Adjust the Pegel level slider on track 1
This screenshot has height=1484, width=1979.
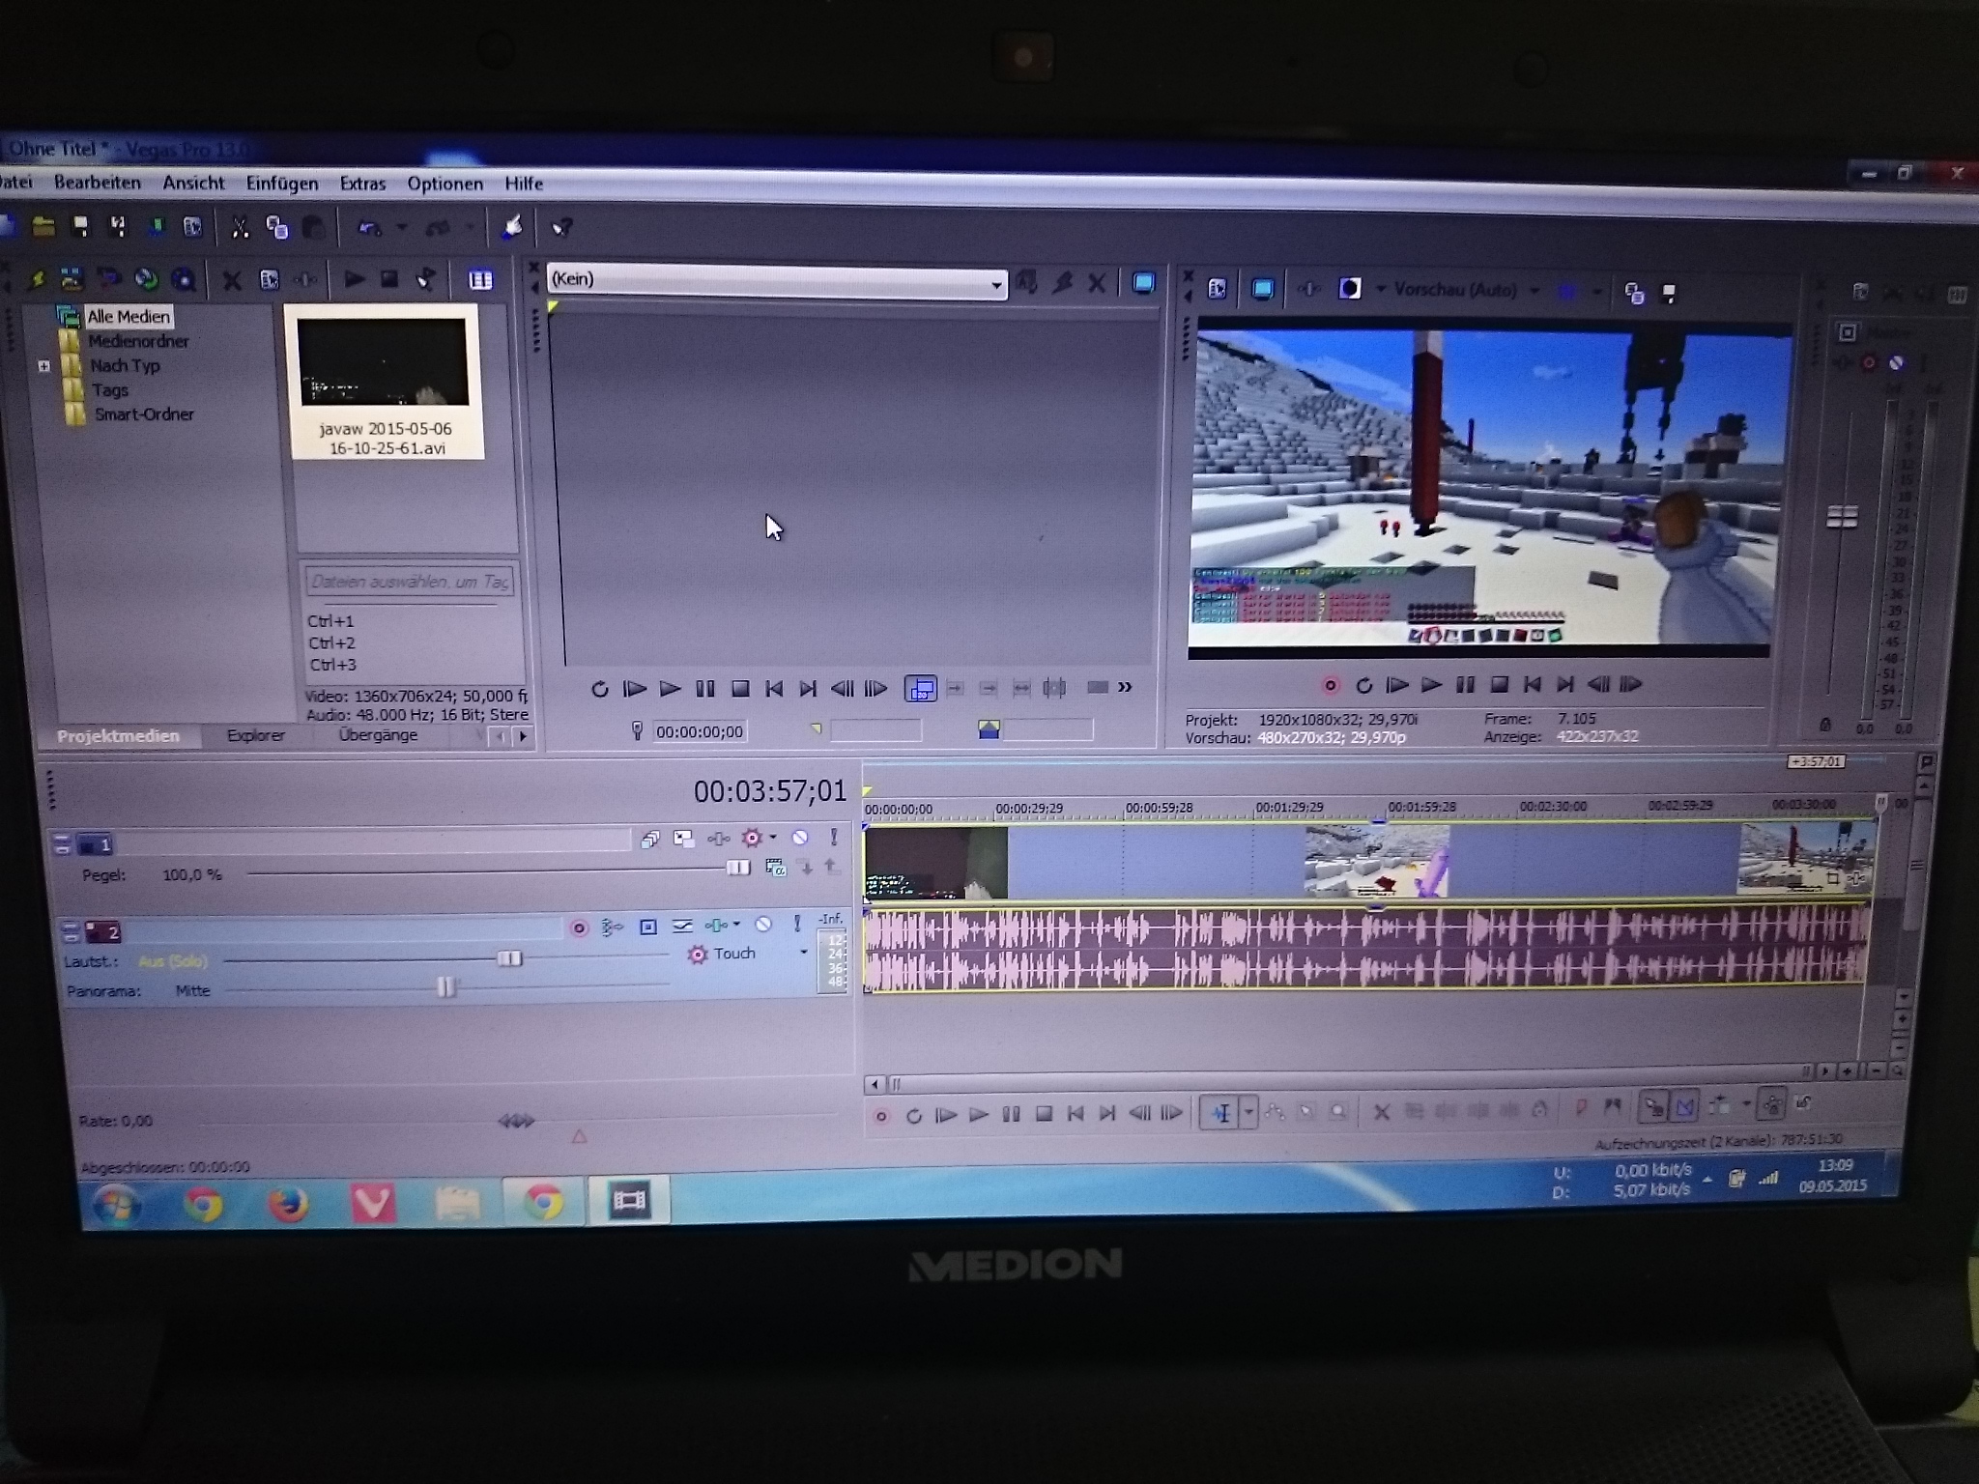[737, 868]
